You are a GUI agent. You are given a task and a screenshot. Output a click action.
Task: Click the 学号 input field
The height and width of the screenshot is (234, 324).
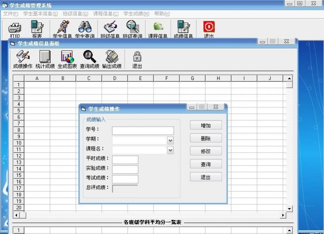point(143,131)
